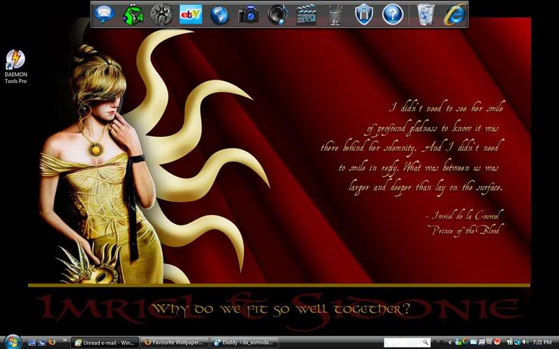Switch to the Unread e-mail taskbar window

[105, 343]
